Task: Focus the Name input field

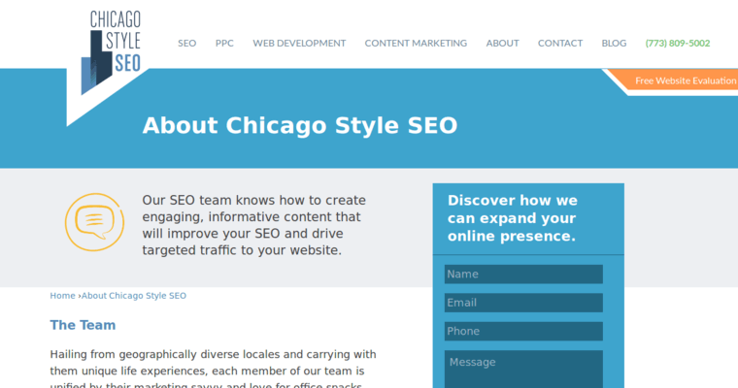Action: click(x=523, y=275)
